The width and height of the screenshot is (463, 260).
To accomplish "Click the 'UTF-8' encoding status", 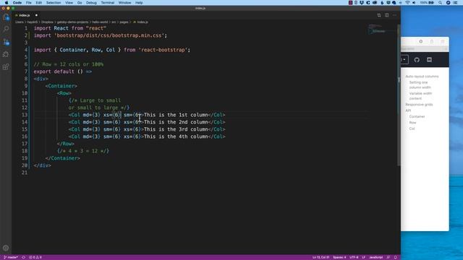I will click(x=354, y=257).
